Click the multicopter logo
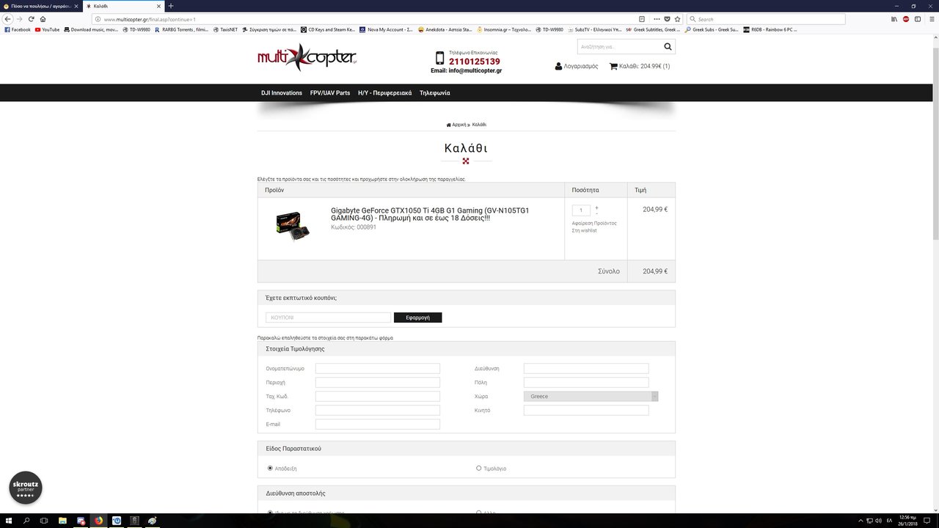 (x=307, y=56)
